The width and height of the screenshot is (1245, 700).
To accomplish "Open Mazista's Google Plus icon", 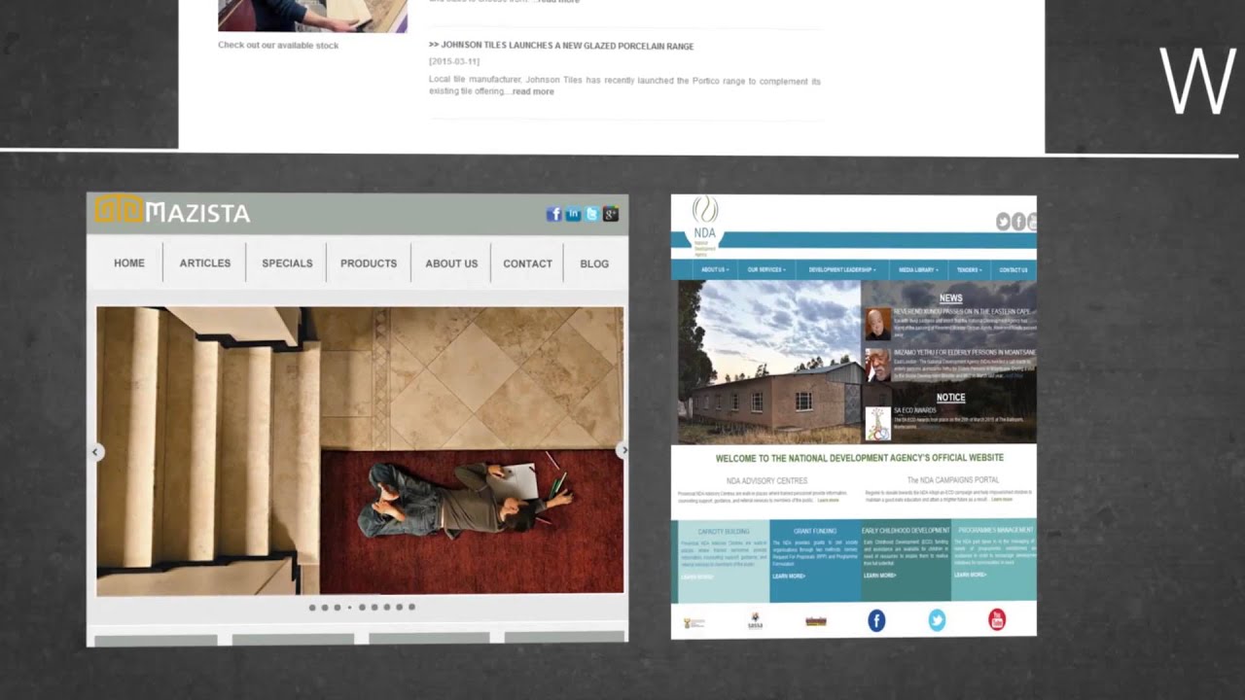I will click(x=611, y=214).
